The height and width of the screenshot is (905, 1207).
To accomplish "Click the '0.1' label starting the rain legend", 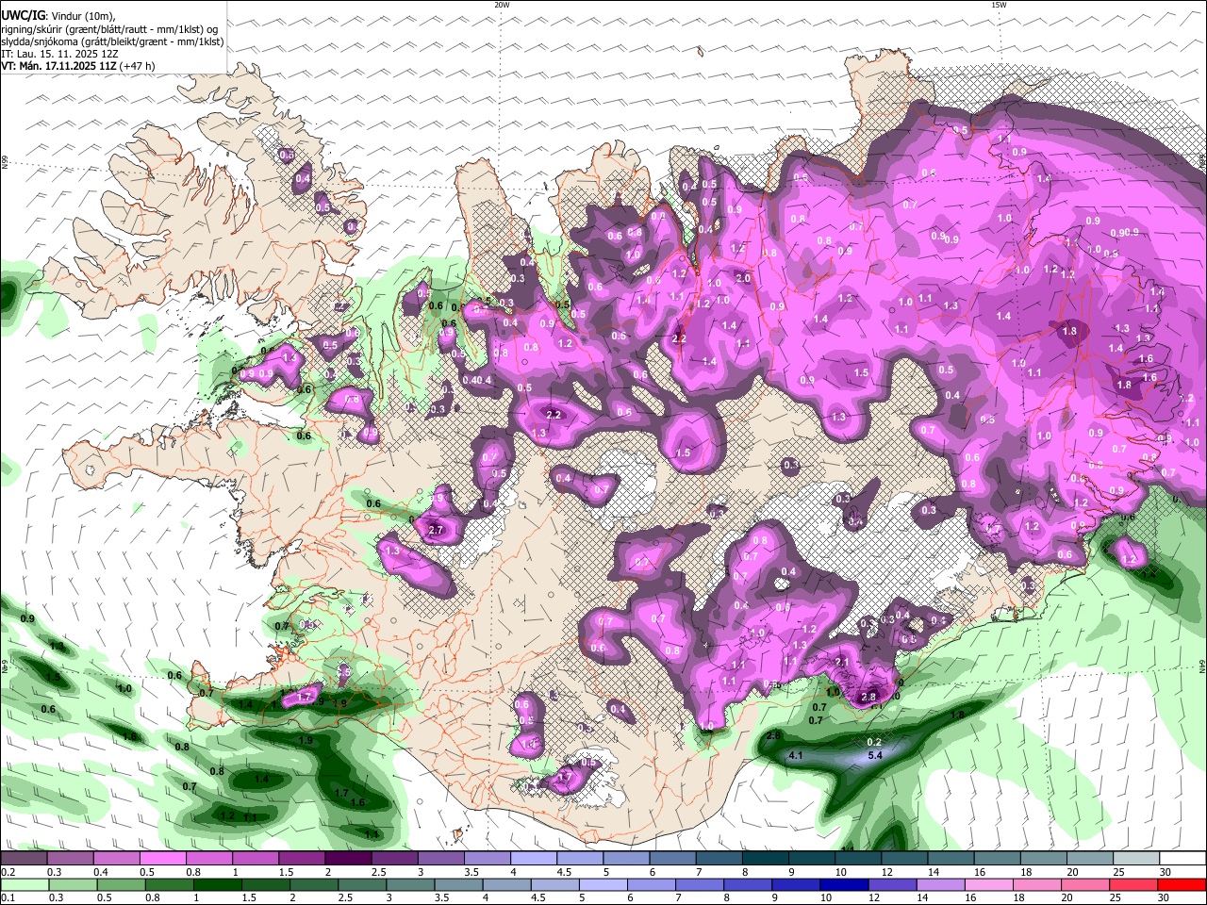I will point(8,898).
